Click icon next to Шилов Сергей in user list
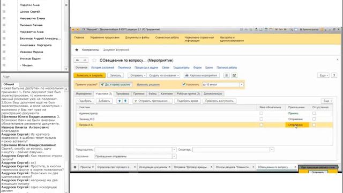This screenshot has height=193, width=343. pyautogui.click(x=4, y=12)
